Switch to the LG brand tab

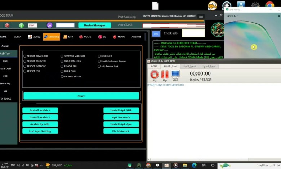[x=102, y=37]
